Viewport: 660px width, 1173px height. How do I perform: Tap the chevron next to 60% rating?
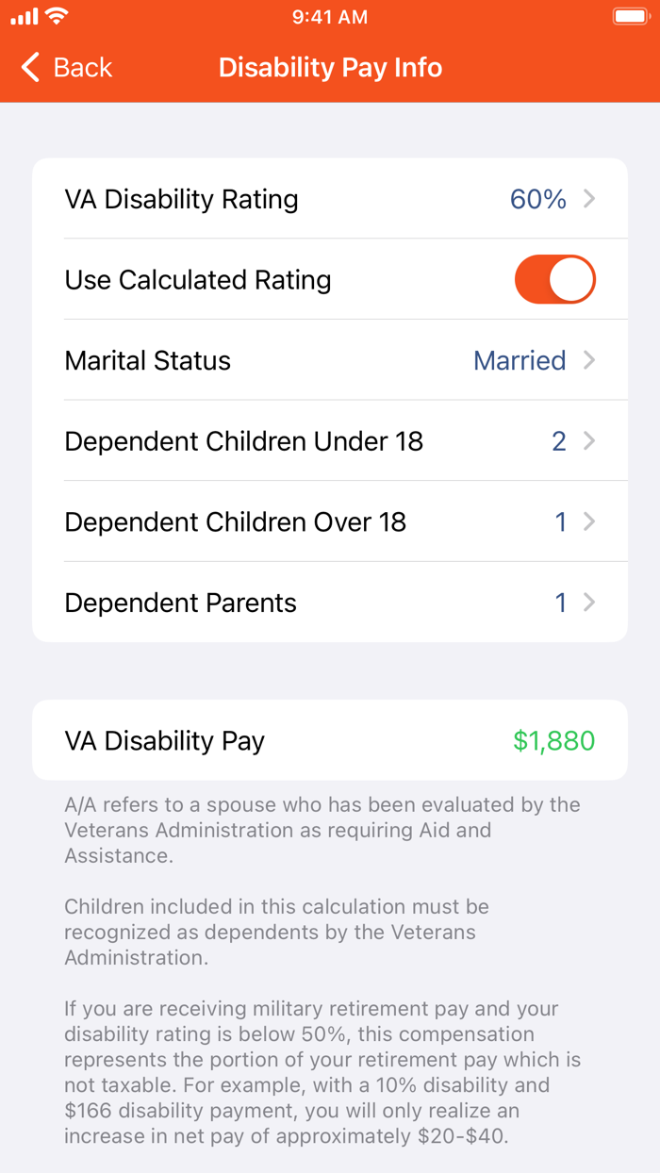pyautogui.click(x=588, y=199)
